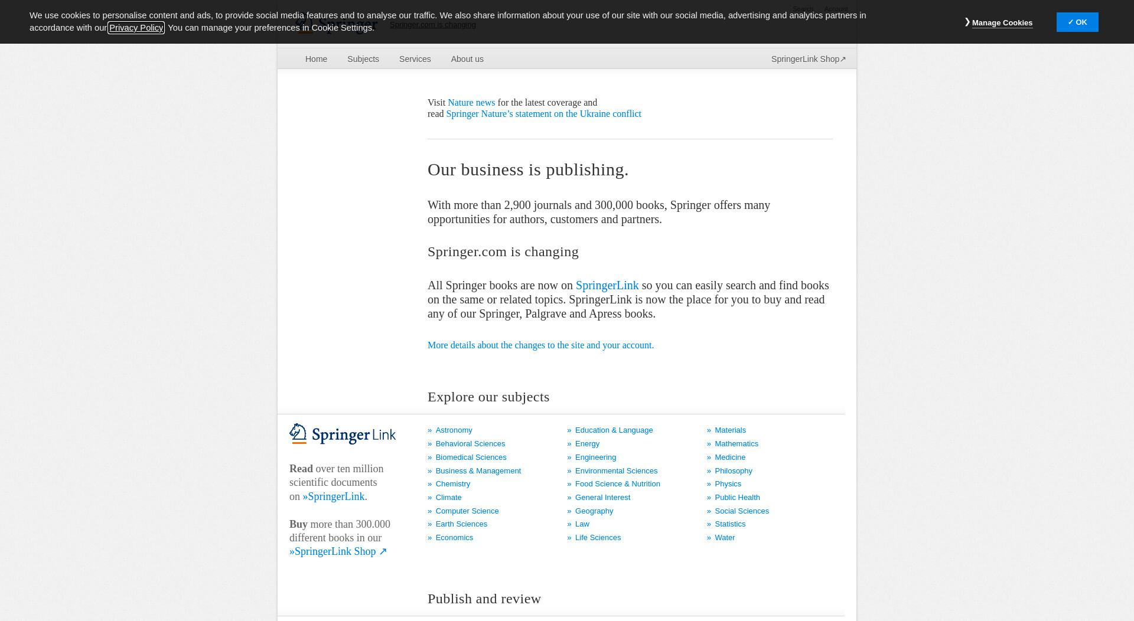1134x621 pixels.
Task: Open SpringerLink Shop in navigation bar
Action: click(x=809, y=59)
